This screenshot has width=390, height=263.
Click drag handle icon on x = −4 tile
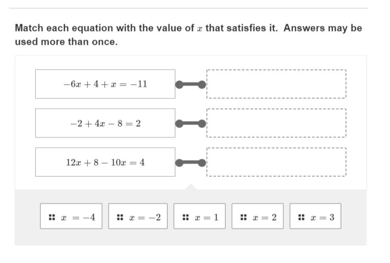52,217
